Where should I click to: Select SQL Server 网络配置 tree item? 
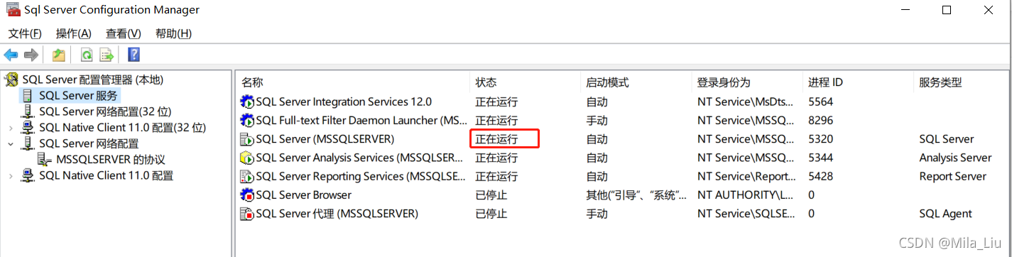[89, 143]
